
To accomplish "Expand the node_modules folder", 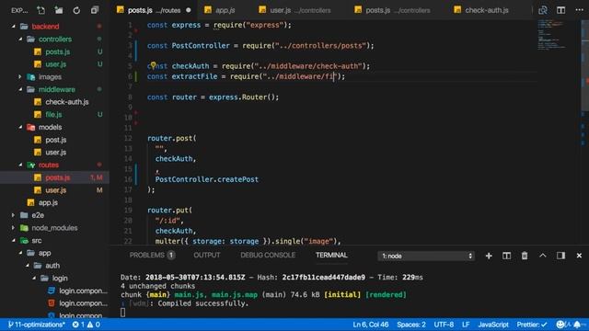I will click(x=14, y=228).
